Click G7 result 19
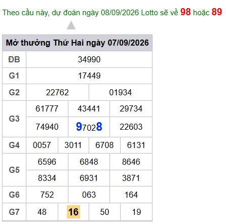Viewport: 226px width, 224px height. coord(136,212)
